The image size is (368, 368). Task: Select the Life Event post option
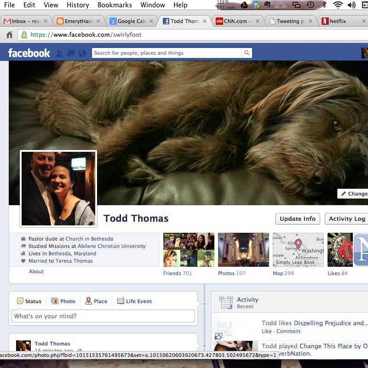[x=134, y=301]
